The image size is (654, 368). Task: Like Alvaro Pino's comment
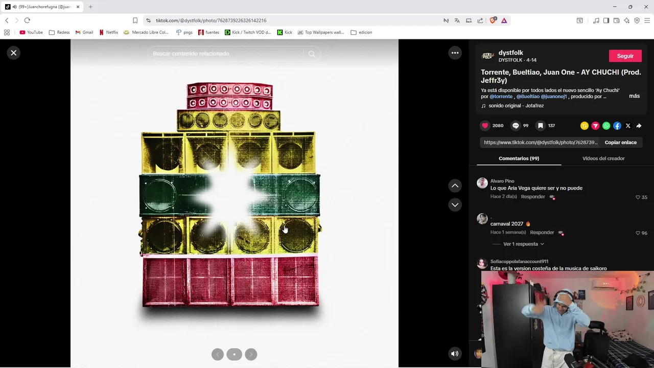[638, 197]
